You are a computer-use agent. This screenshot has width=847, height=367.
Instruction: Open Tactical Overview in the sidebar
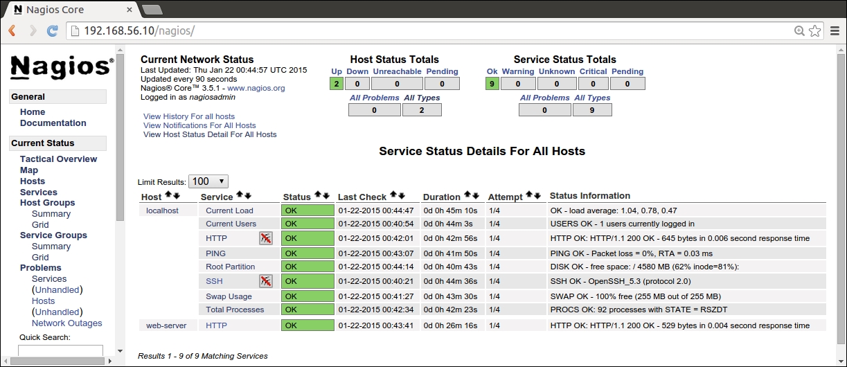(x=58, y=159)
